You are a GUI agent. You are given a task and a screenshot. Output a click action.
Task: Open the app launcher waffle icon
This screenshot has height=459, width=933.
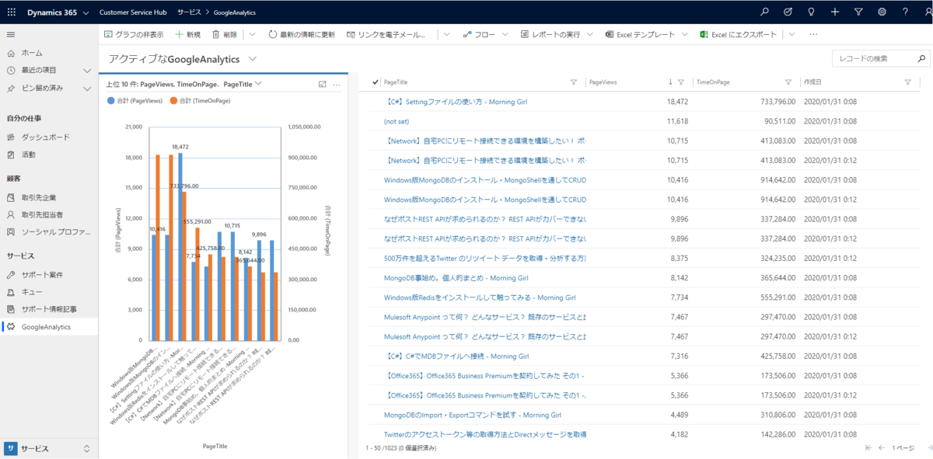coord(12,12)
